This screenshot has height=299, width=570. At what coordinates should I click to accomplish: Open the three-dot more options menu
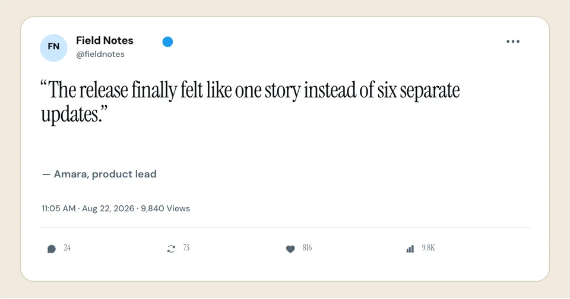click(513, 42)
